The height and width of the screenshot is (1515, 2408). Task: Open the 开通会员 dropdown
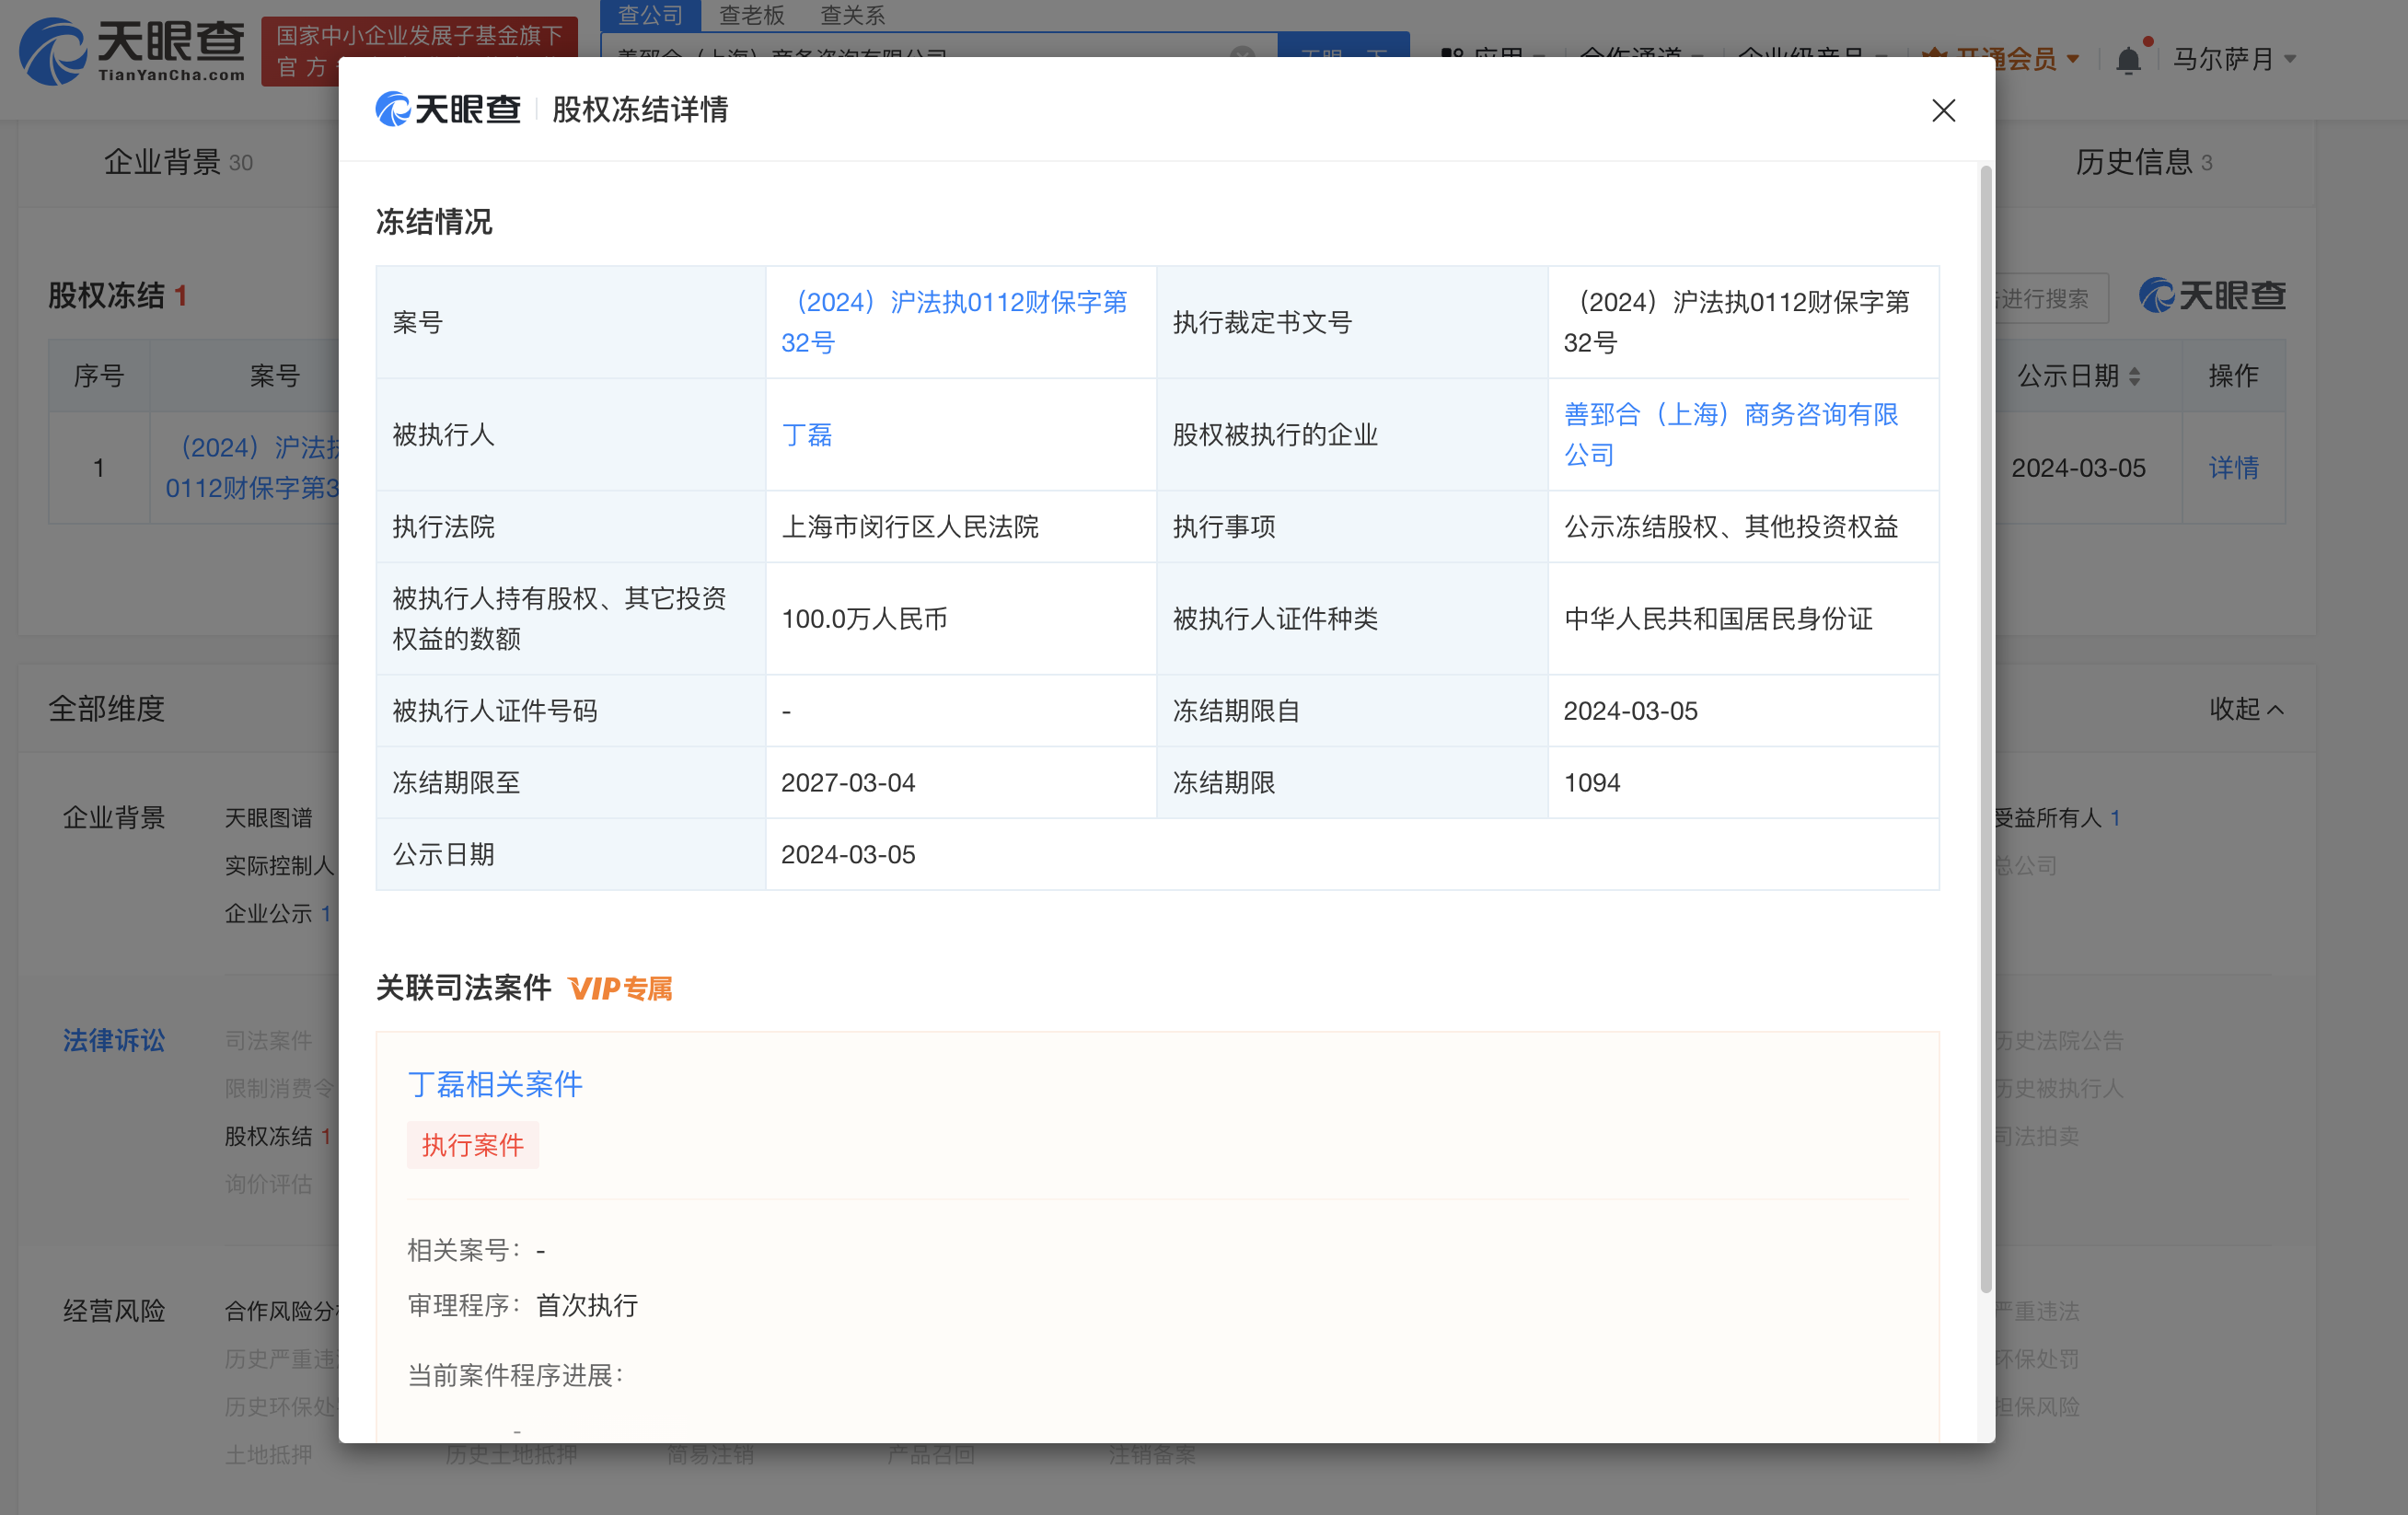click(x=2003, y=59)
